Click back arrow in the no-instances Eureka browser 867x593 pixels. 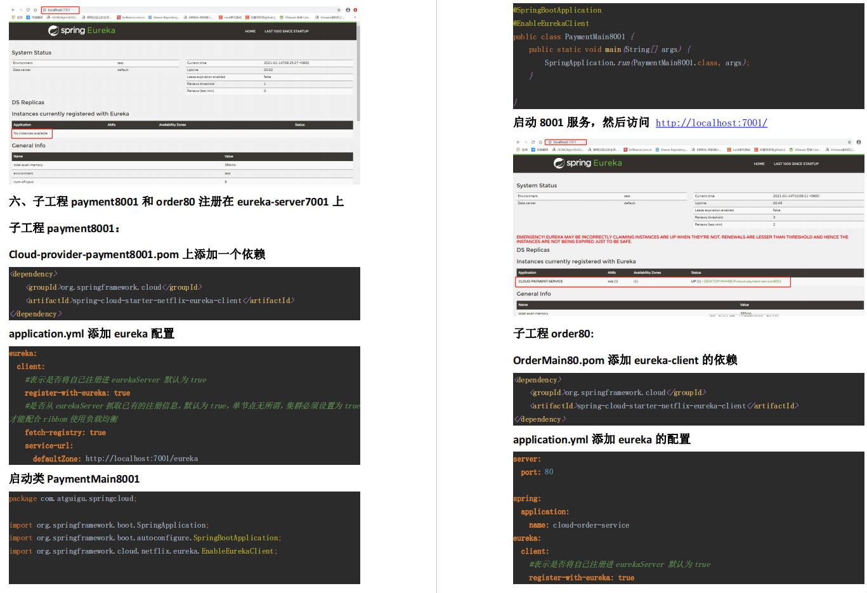point(13,10)
